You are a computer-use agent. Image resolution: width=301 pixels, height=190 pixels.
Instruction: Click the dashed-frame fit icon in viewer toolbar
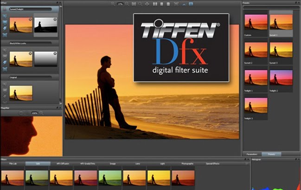pos(176,4)
